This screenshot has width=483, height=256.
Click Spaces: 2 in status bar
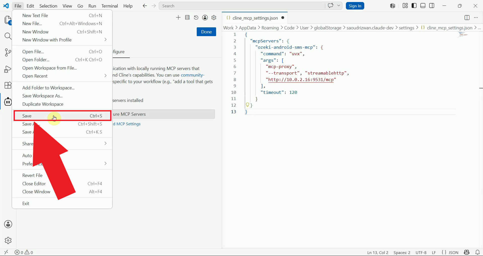coord(402,252)
